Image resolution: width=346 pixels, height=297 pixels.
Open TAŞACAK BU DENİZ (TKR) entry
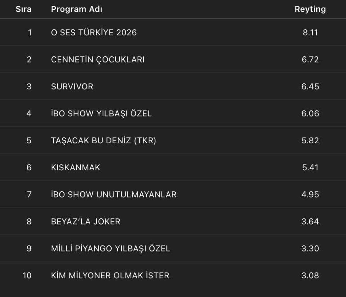click(x=104, y=141)
